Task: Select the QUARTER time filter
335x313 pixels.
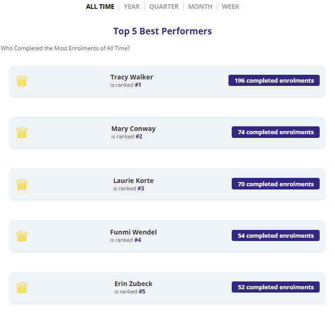Action: (164, 7)
